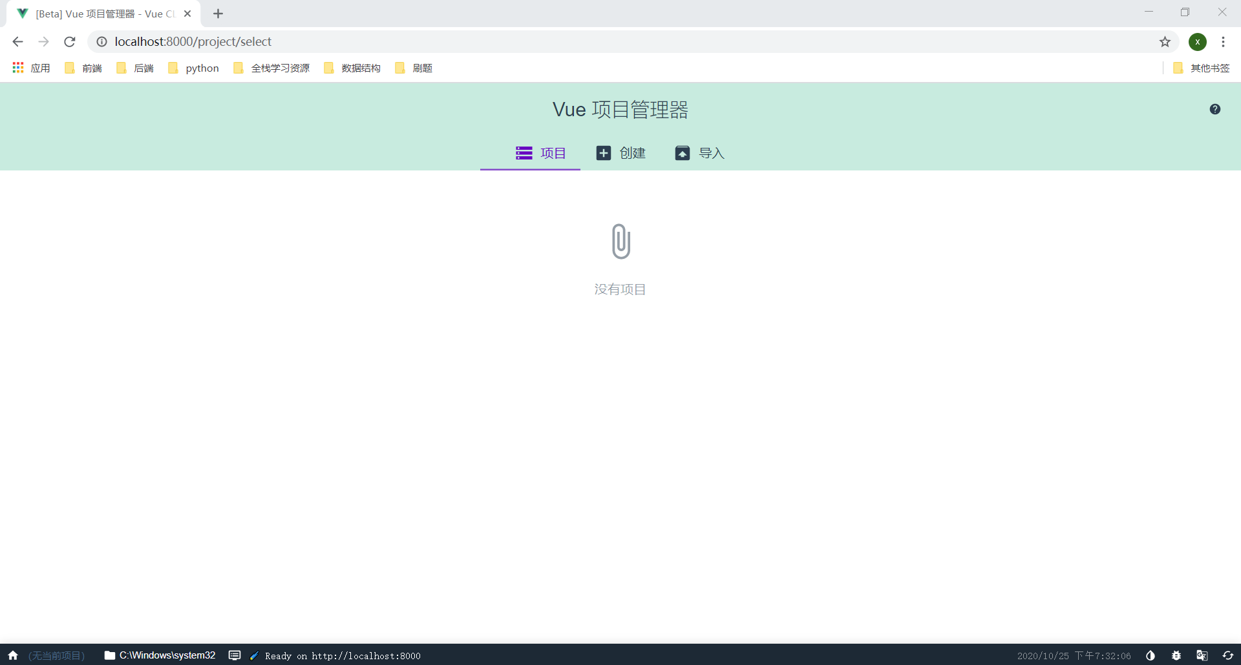Click the address bar URL
1241x665 pixels.
(x=193, y=41)
